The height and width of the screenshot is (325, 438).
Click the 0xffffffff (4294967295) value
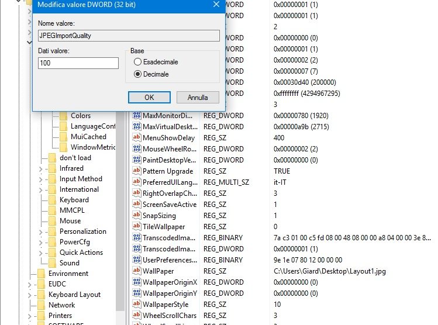(306, 94)
